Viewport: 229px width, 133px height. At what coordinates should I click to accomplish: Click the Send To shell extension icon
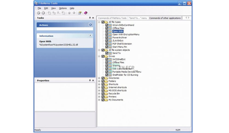[110, 53]
